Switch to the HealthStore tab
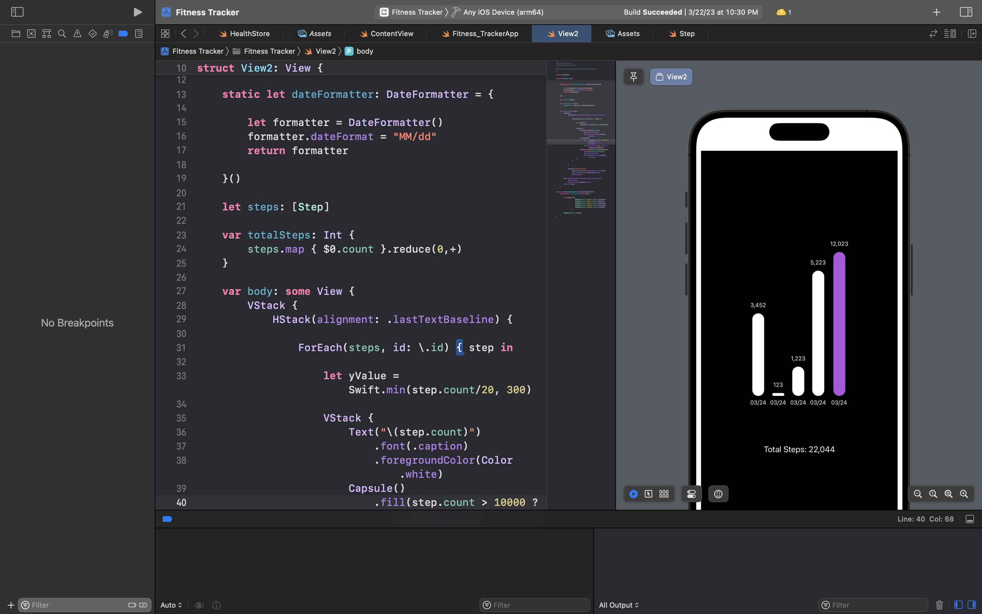 (x=244, y=34)
